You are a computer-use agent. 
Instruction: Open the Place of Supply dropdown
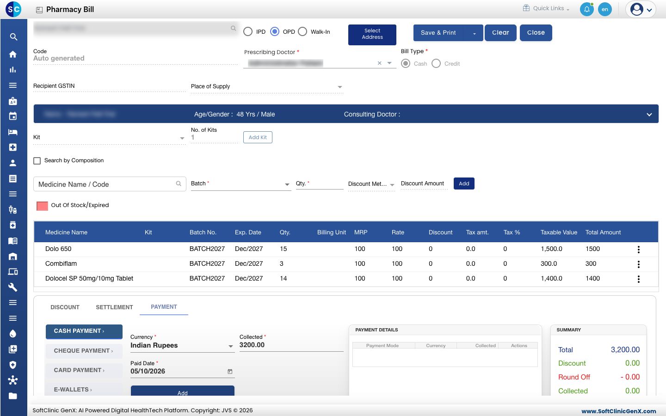point(267,86)
